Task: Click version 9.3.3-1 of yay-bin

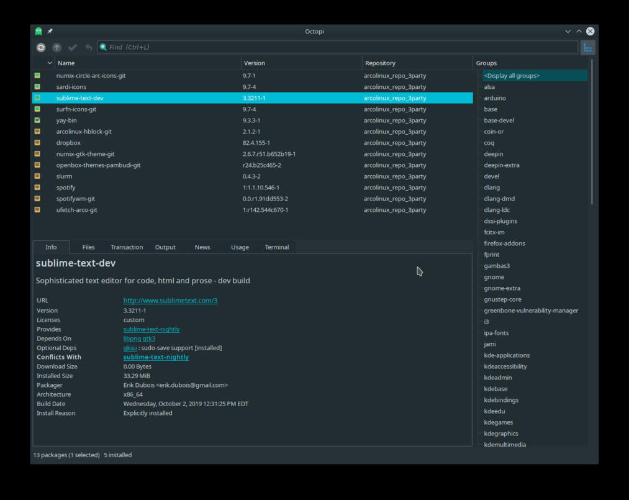Action: pyautogui.click(x=251, y=120)
